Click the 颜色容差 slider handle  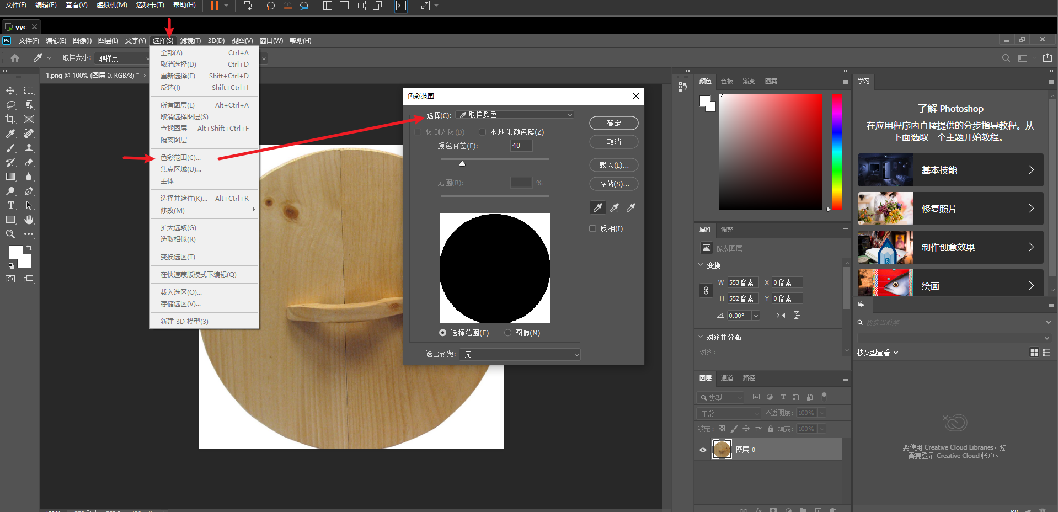tap(462, 164)
